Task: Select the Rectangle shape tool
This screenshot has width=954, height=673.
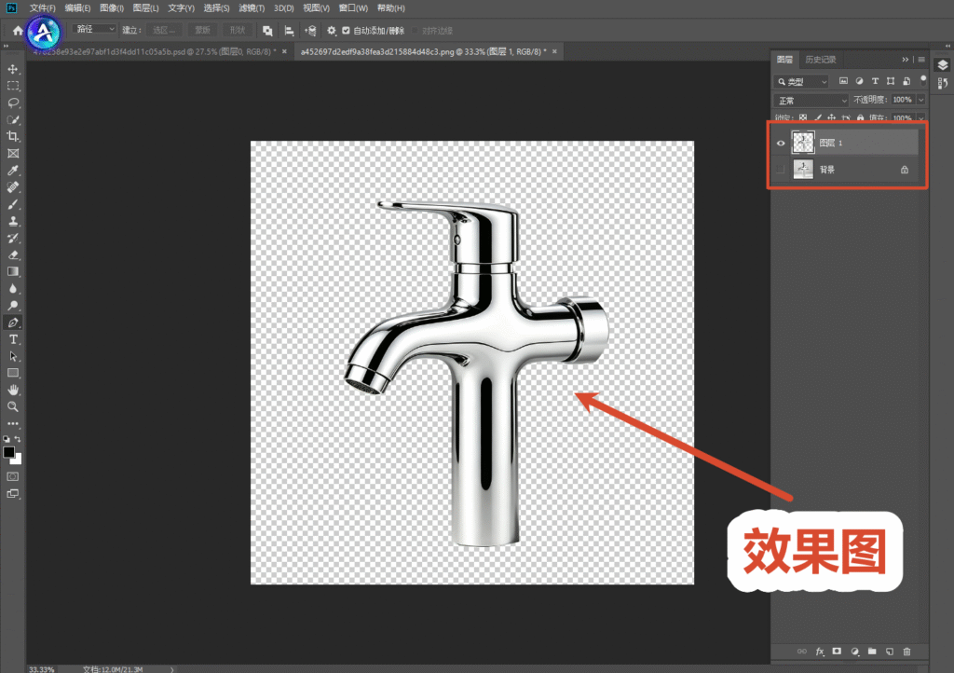Action: 13,373
